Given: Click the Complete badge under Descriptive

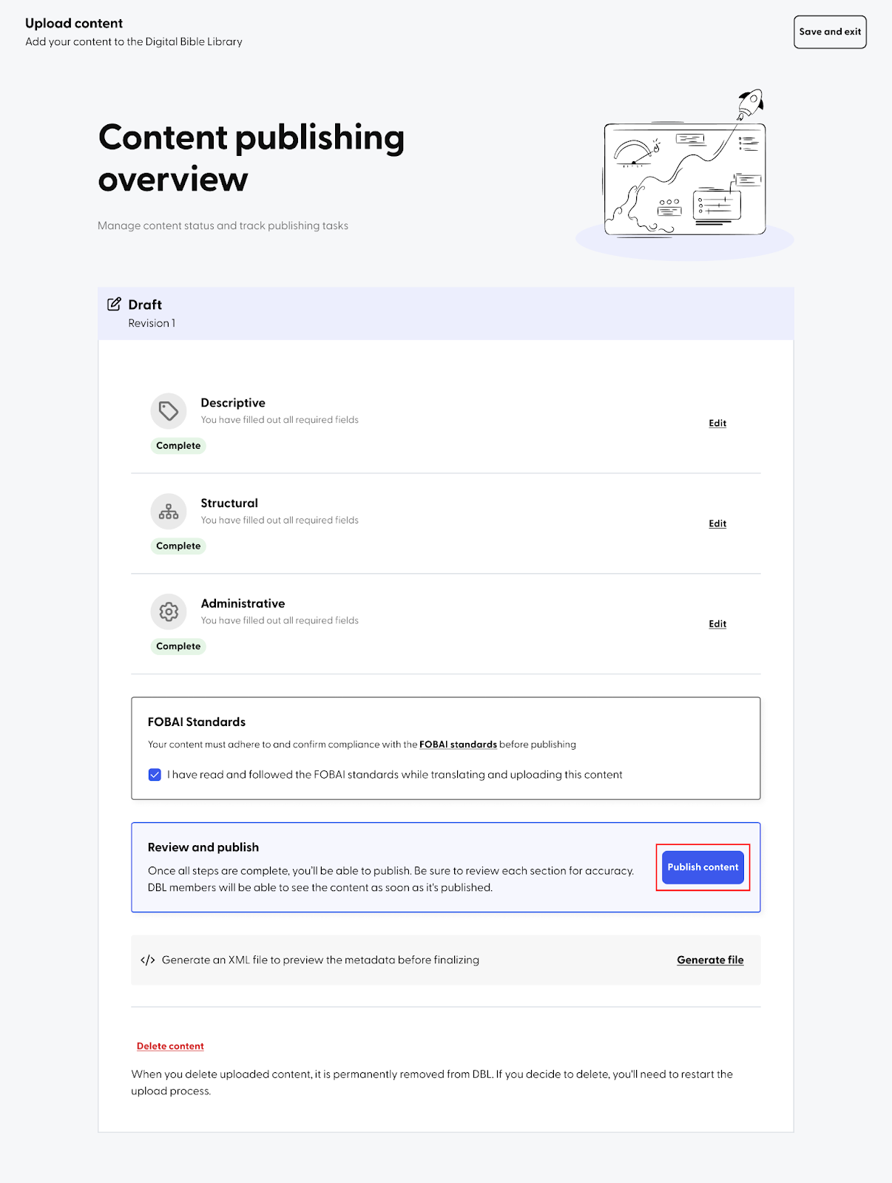Looking at the screenshot, I should (x=178, y=446).
